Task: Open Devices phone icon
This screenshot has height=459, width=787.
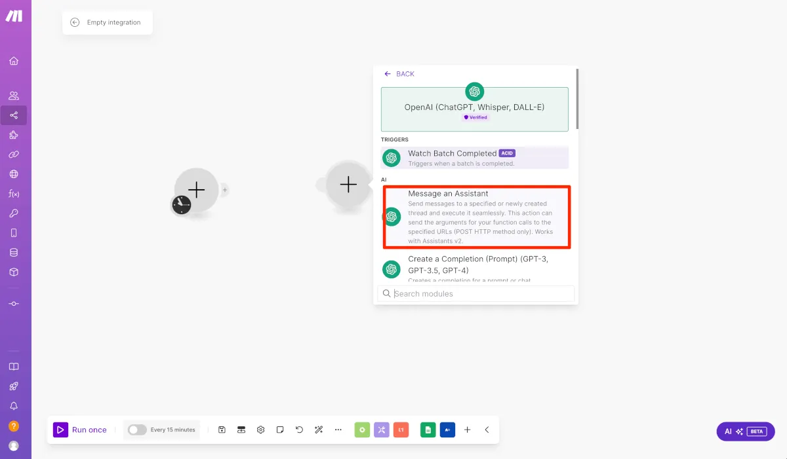Action: coord(14,233)
